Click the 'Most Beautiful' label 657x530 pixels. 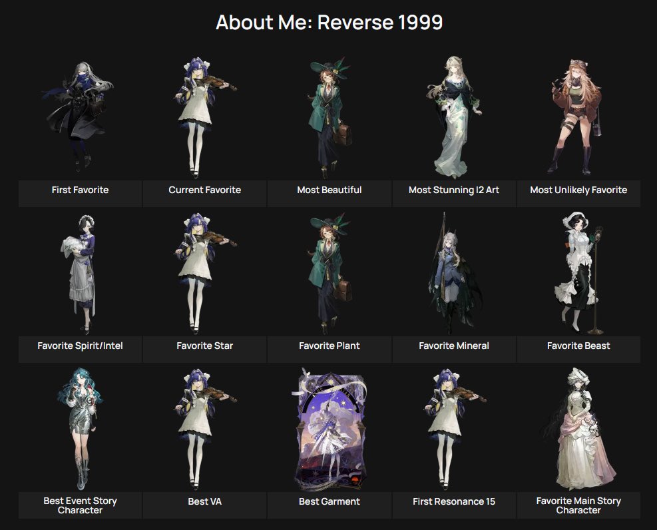tap(329, 190)
